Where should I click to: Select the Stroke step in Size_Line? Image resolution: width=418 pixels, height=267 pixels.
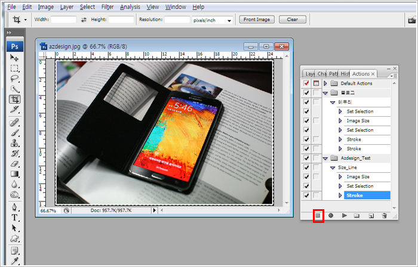click(367, 195)
